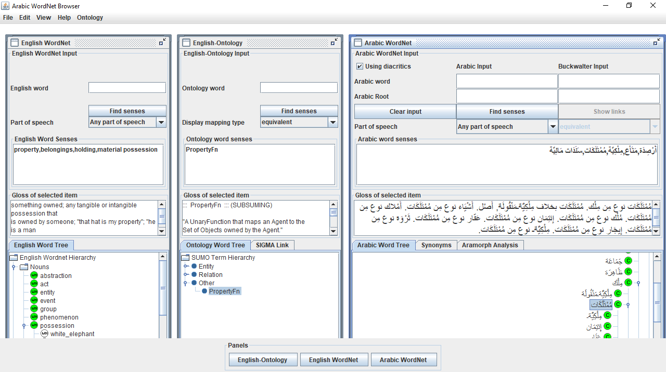Click the green C icon beside ظاهرة

[628, 271]
